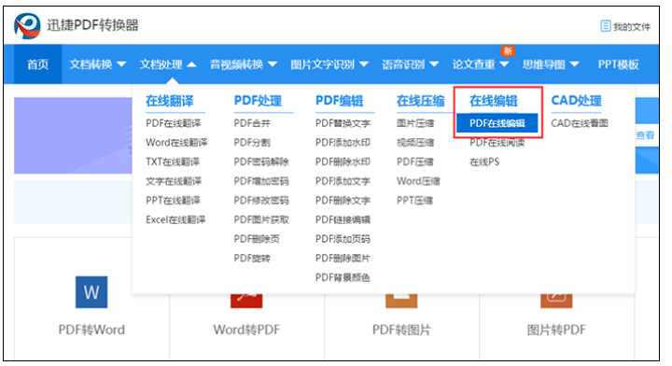The width and height of the screenshot is (672, 366).
Task: Click the 查看 link on banner
Action: (645, 135)
